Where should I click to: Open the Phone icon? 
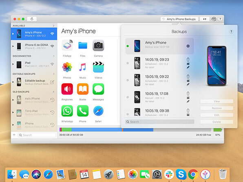click(83, 111)
